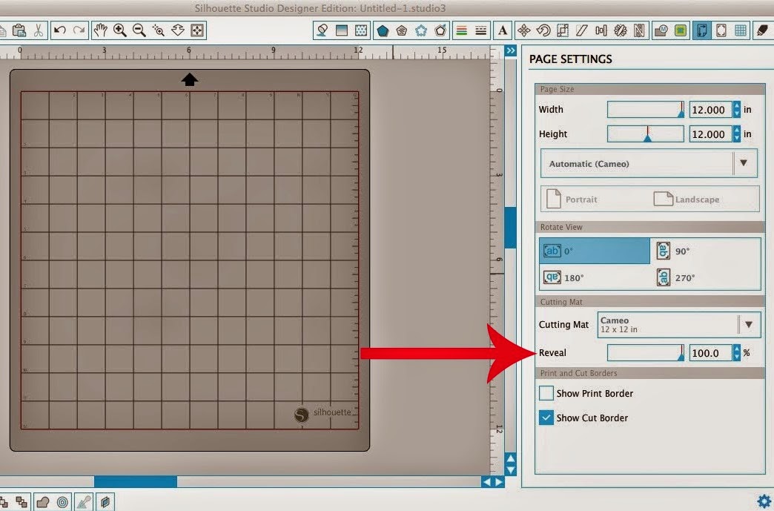The width and height of the screenshot is (774, 511).
Task: Open the Shear panel icon
Action: [581, 30]
